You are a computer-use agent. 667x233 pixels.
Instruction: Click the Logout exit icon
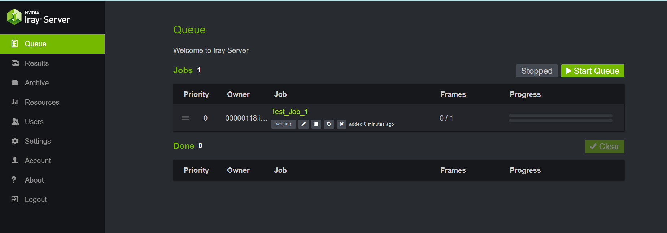click(x=15, y=200)
